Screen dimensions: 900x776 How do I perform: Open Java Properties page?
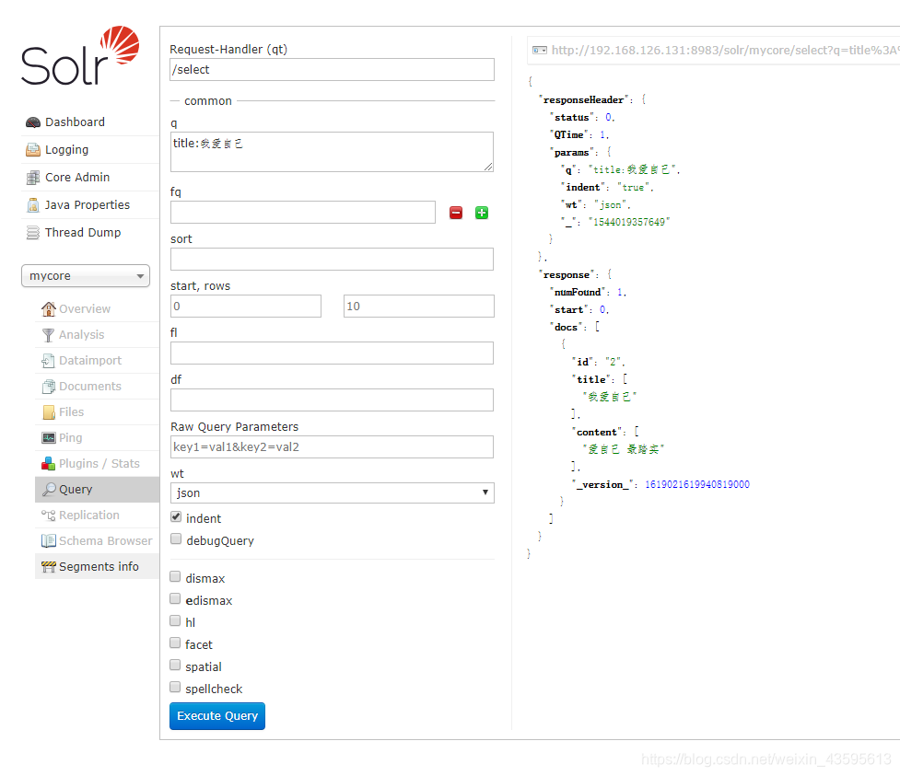88,204
